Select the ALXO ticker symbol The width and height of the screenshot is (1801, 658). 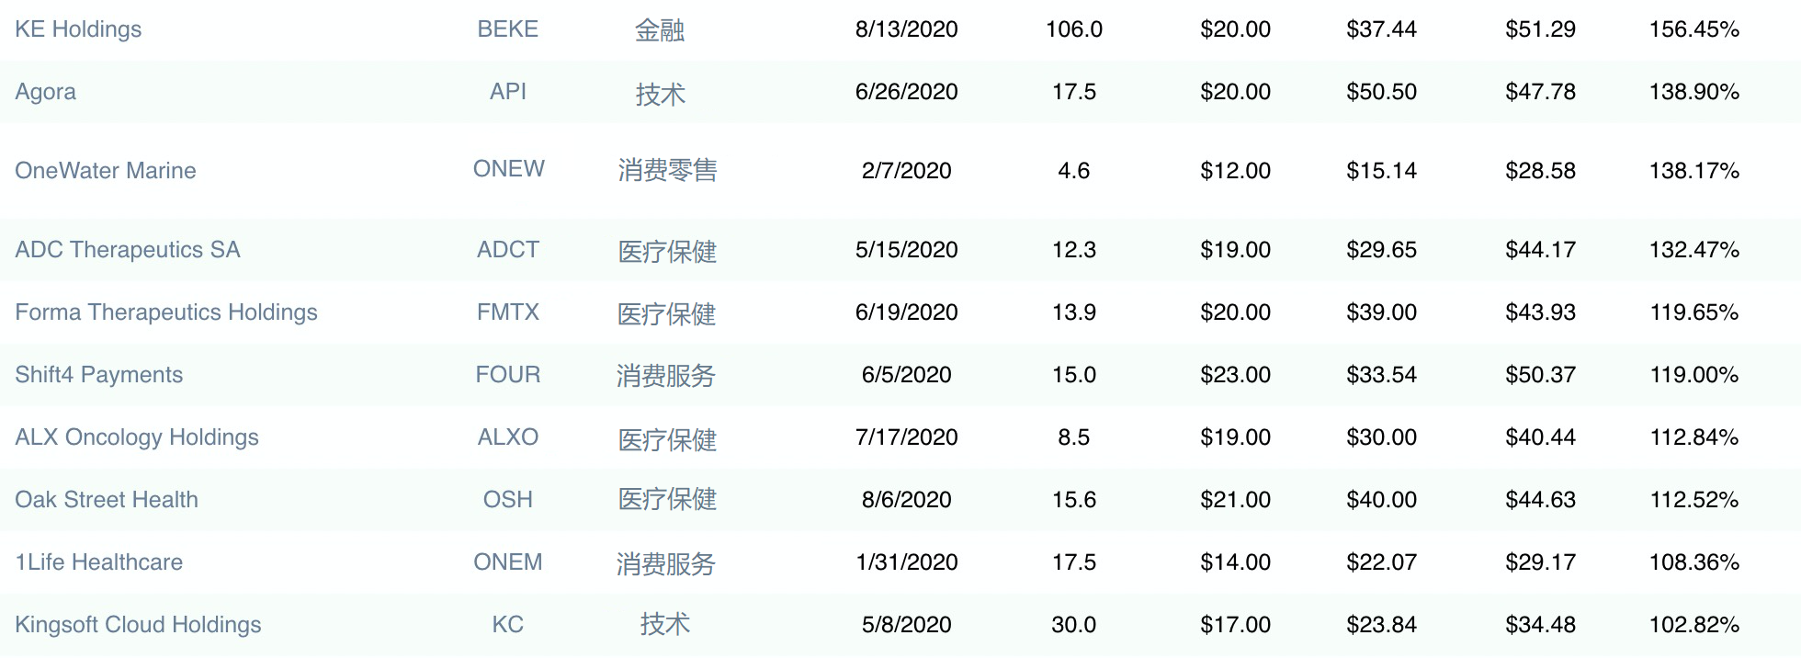508,437
